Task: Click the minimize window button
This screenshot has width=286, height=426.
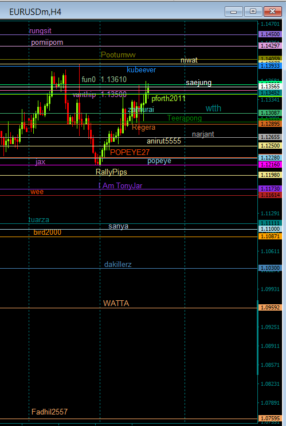Action: pos(233,11)
